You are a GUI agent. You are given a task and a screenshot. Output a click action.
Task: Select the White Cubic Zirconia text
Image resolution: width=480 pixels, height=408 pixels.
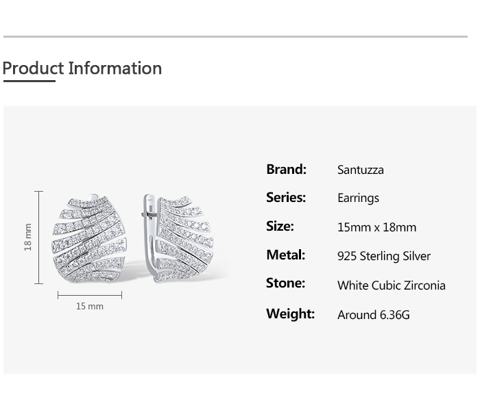pos(391,285)
